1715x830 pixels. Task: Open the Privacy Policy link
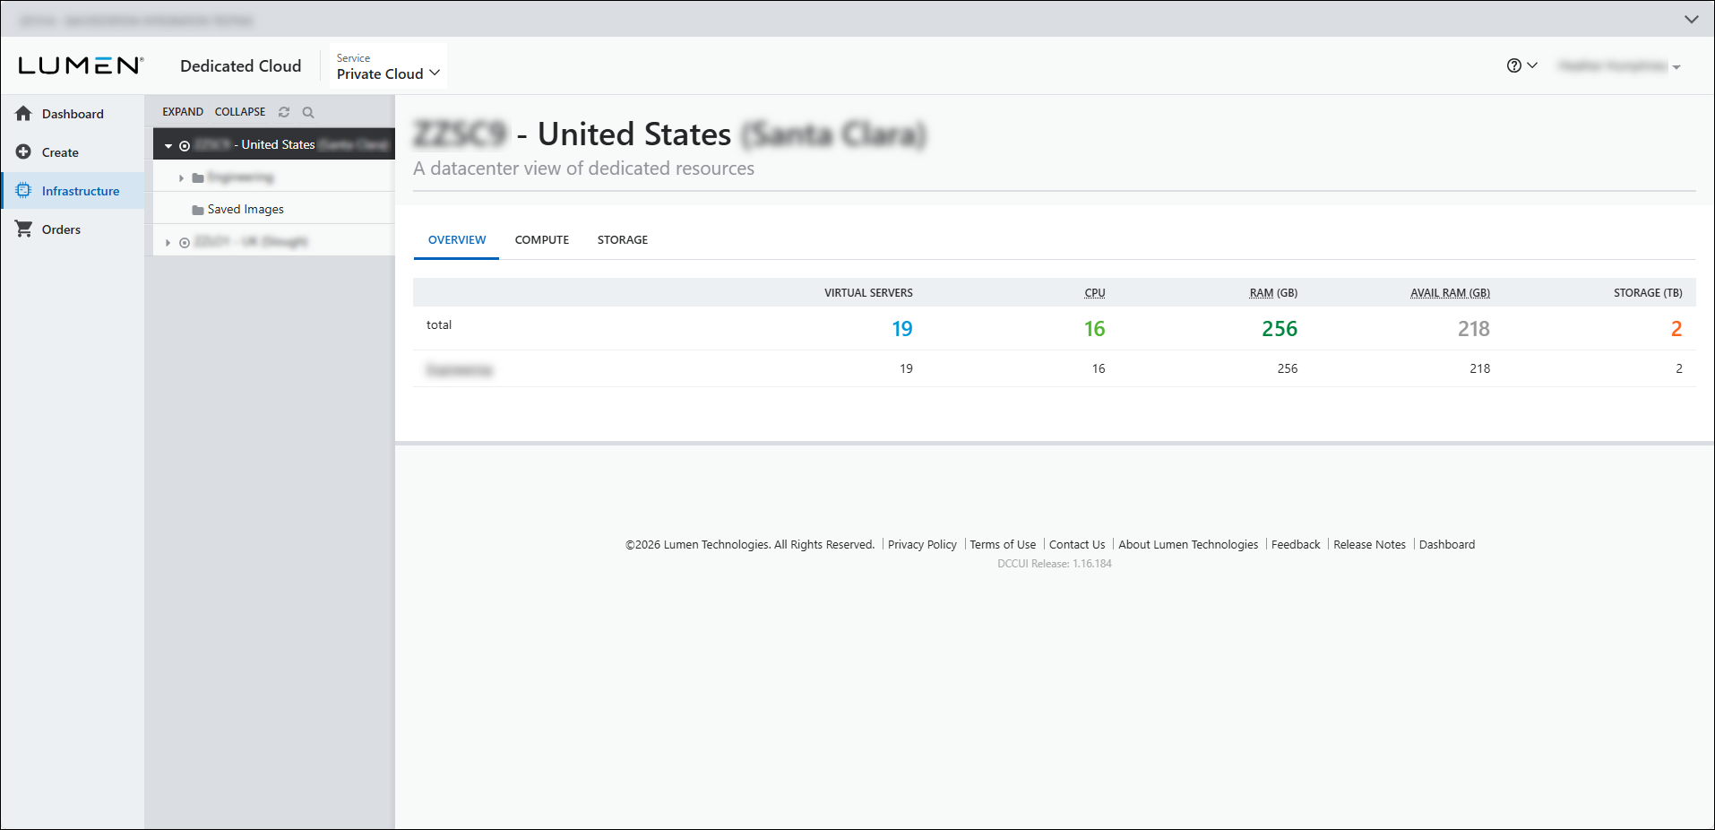click(922, 544)
